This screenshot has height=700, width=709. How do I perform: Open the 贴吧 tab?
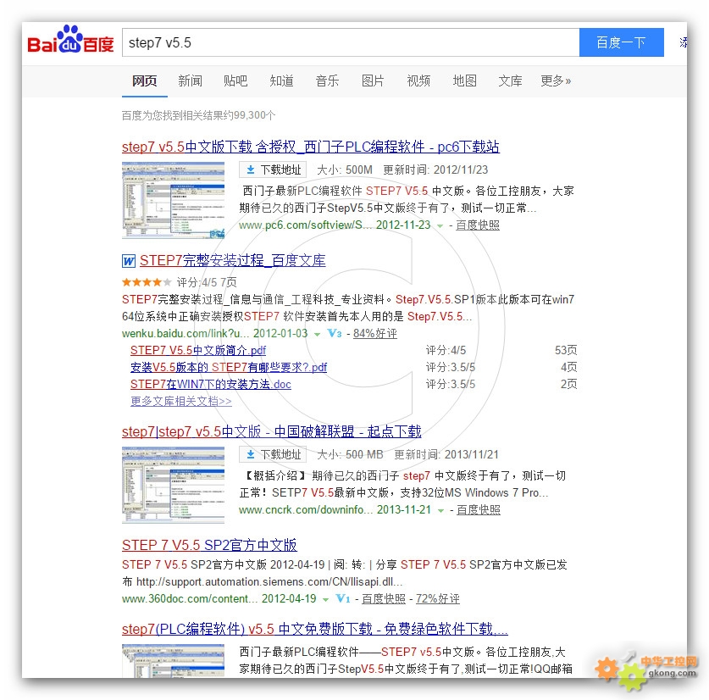[x=235, y=81]
